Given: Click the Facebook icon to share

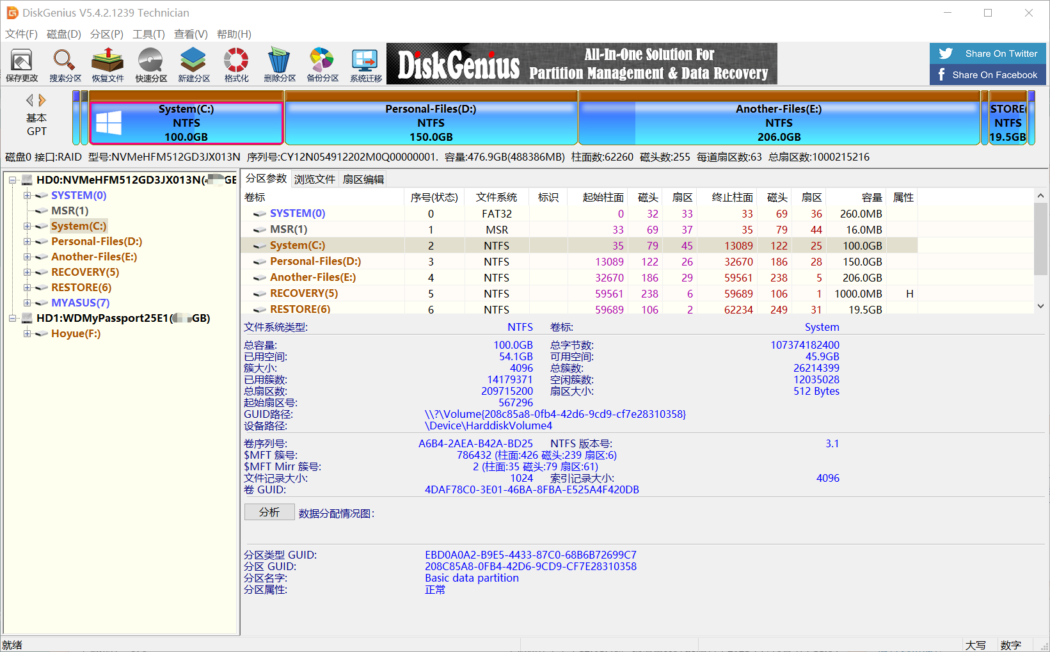Looking at the screenshot, I should pos(941,75).
